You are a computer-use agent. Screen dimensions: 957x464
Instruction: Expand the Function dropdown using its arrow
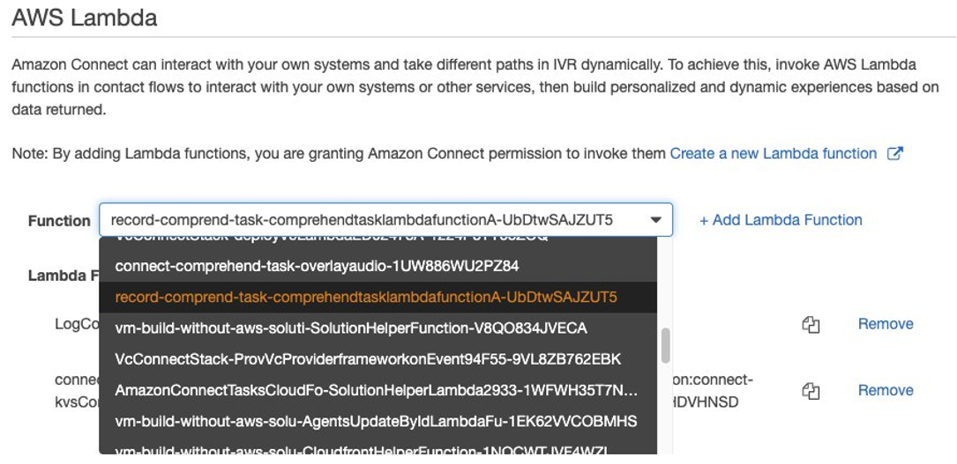pyautogui.click(x=656, y=220)
